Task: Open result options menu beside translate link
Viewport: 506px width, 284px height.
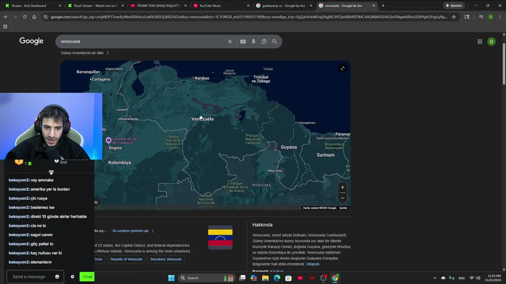Action: (x=153, y=231)
